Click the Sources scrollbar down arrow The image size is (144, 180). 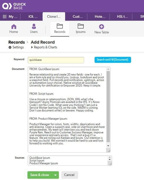click(110, 159)
